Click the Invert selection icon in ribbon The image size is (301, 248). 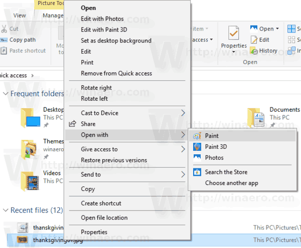291,51
